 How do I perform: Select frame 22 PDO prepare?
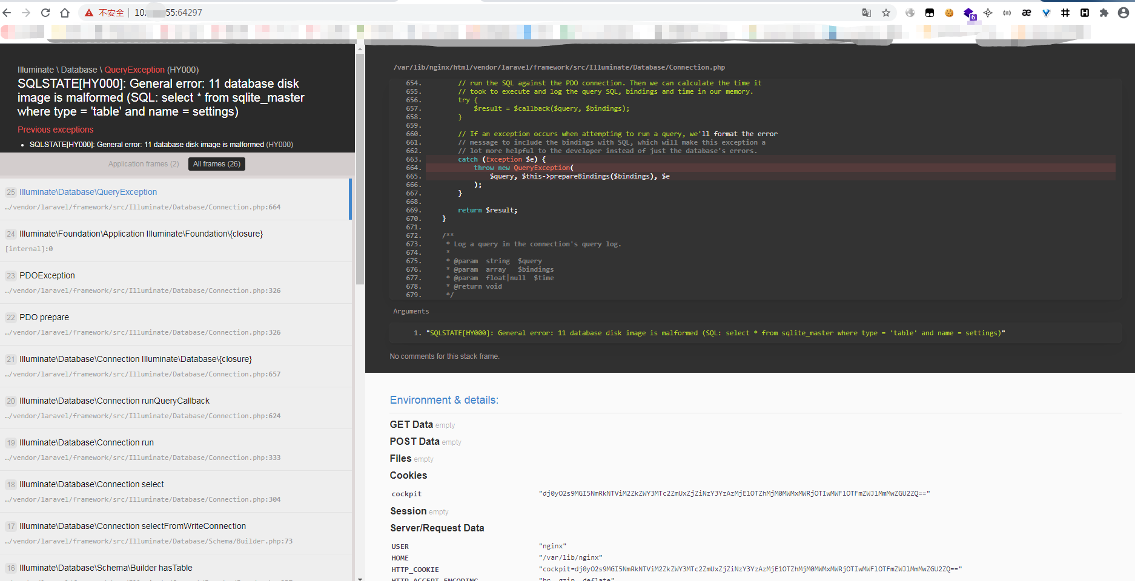coord(176,324)
